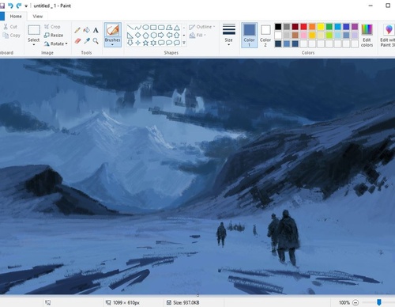Viewport: 395px width, 307px height.
Task: Click the Save icon in title bar
Action: click(2, 6)
